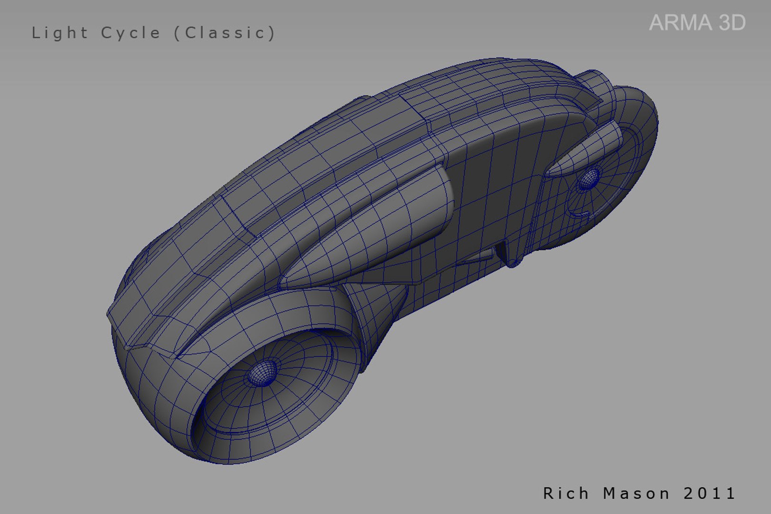Click the "Light Cycle (Classic)" title text
Image resolution: width=771 pixels, height=514 pixels.
pos(153,33)
